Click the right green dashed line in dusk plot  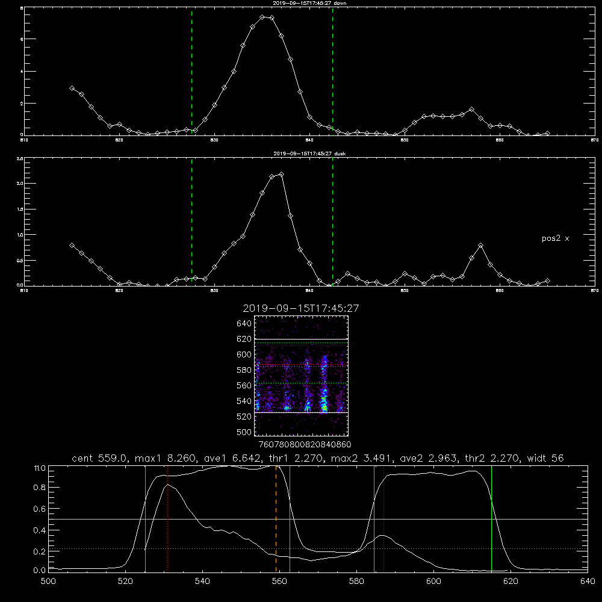pyautogui.click(x=332, y=222)
